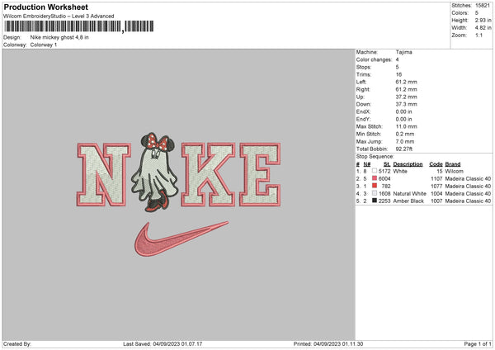
Task: Click the 'Page 1 of 1' indicator
Action: pyautogui.click(x=478, y=344)
